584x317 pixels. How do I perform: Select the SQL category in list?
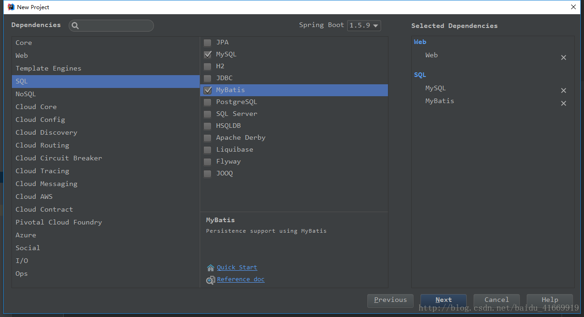pyautogui.click(x=106, y=81)
